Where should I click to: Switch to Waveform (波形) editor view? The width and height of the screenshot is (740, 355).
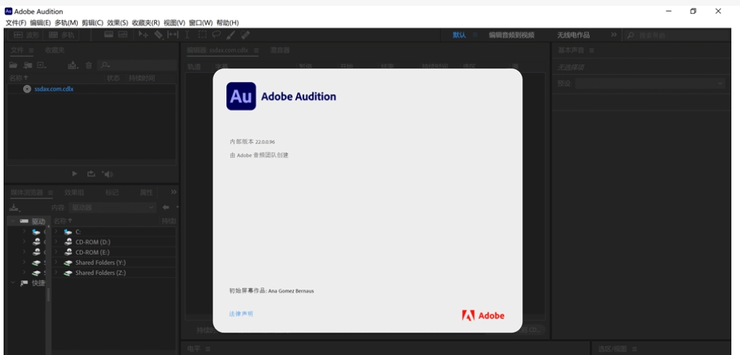tap(26, 35)
